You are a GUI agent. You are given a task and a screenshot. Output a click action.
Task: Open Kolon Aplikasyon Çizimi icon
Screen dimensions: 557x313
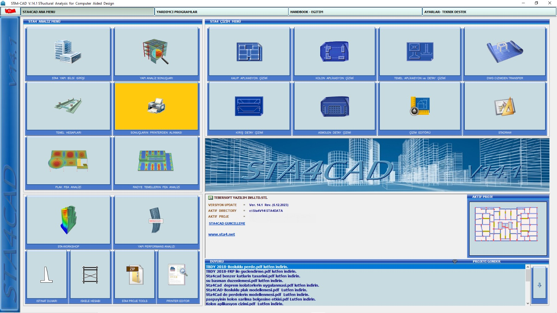point(334,51)
